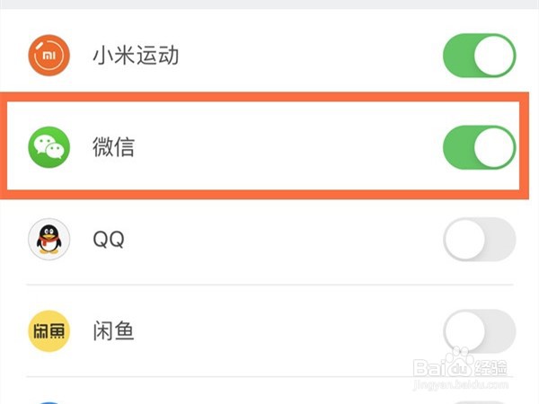Viewport: 539px width, 404px height.
Task: Click the Baidu paw logo watermark
Action: pos(459,364)
